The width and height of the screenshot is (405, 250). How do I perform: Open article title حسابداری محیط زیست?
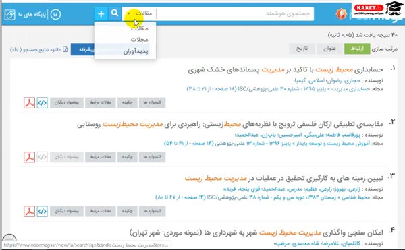click(x=286, y=69)
